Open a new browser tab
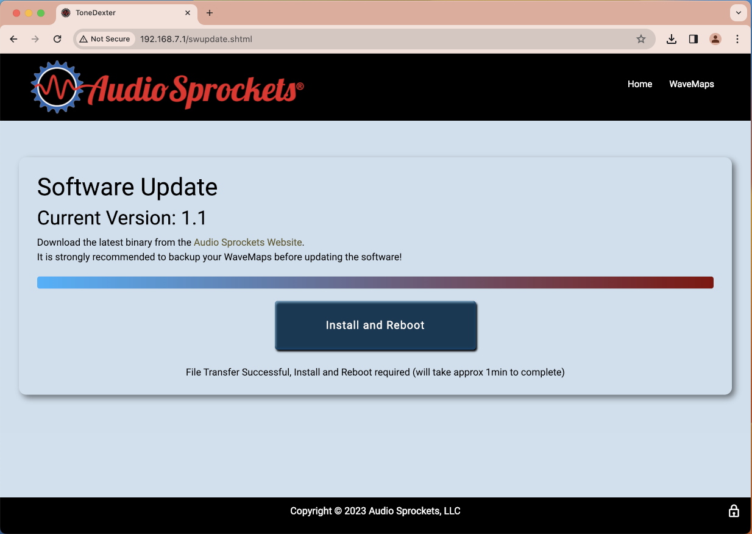 coord(210,12)
